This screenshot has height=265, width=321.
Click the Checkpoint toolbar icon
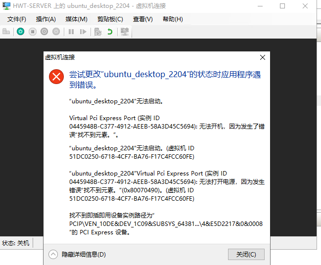point(97,32)
